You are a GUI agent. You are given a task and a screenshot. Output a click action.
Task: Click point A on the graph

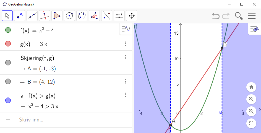point(170,125)
